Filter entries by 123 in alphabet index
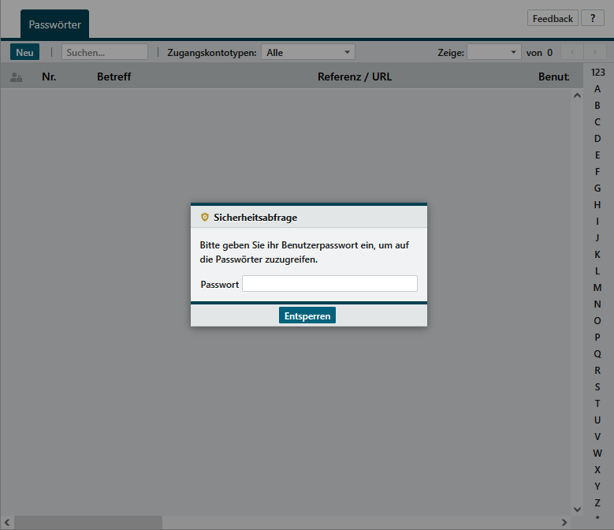 [x=597, y=72]
